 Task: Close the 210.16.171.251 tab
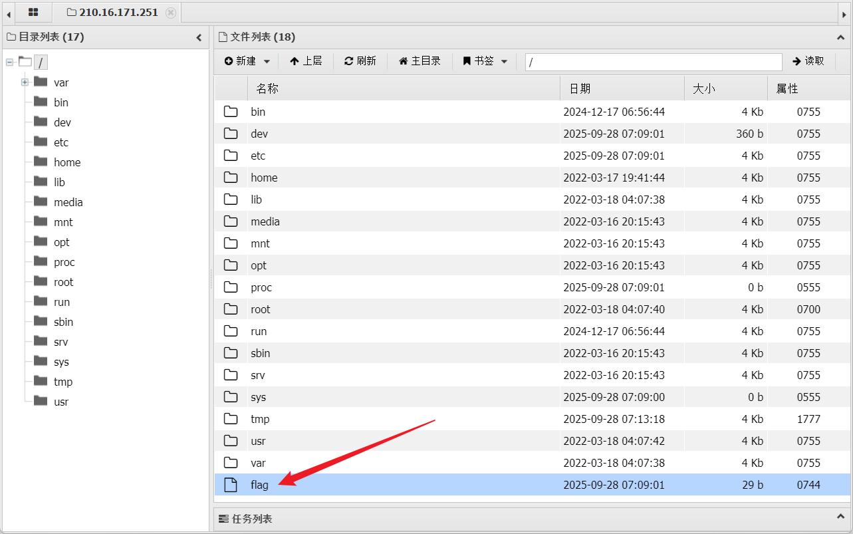171,13
